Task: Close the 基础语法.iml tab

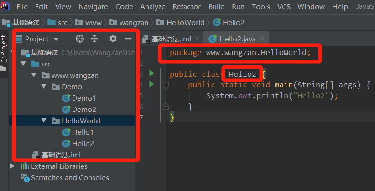Action: click(197, 39)
